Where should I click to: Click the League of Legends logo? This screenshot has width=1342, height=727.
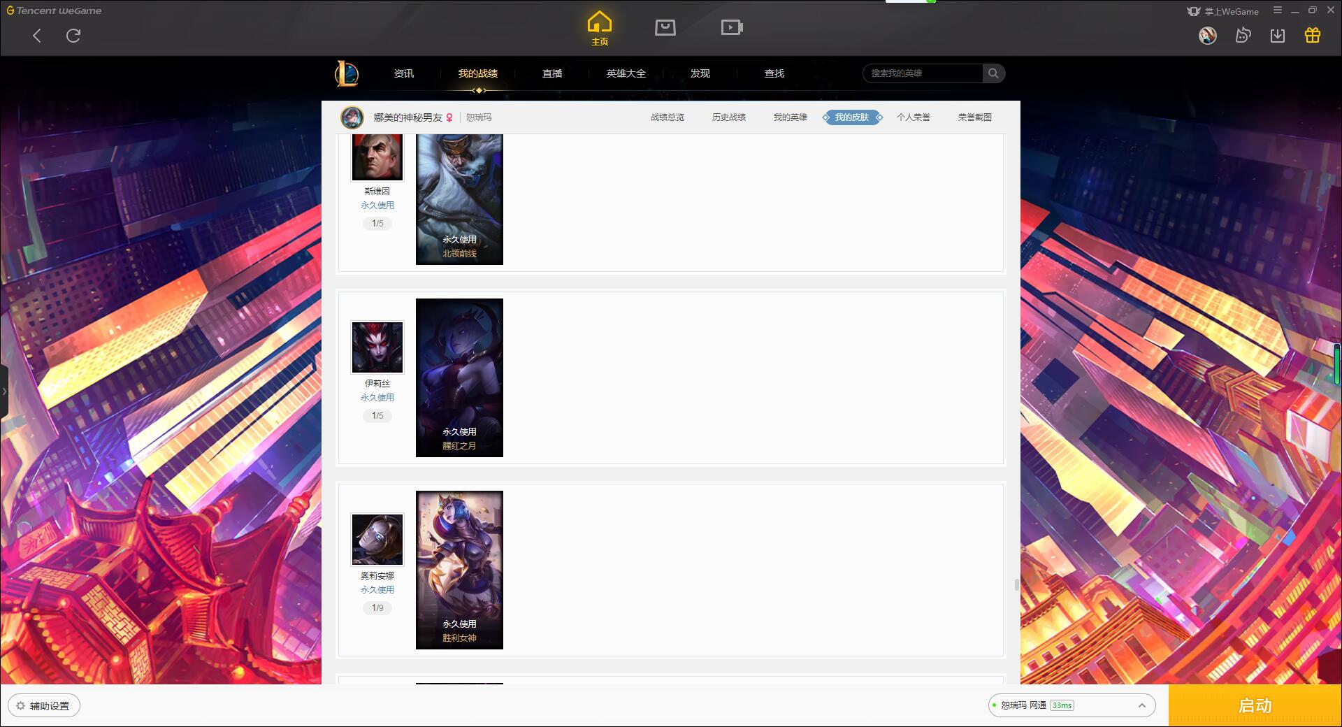coord(347,73)
